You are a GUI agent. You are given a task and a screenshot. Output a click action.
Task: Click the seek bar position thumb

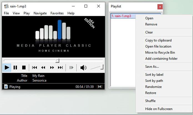point(57,61)
